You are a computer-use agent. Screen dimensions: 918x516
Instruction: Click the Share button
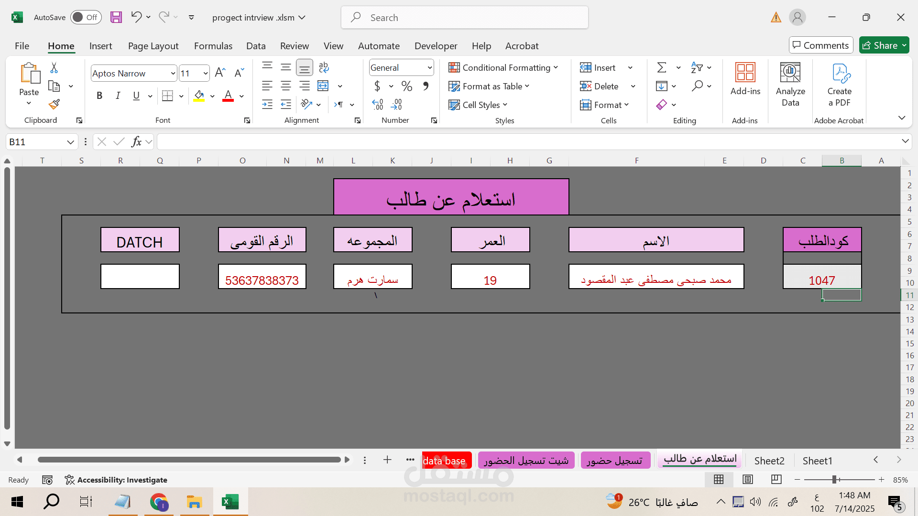pos(881,45)
